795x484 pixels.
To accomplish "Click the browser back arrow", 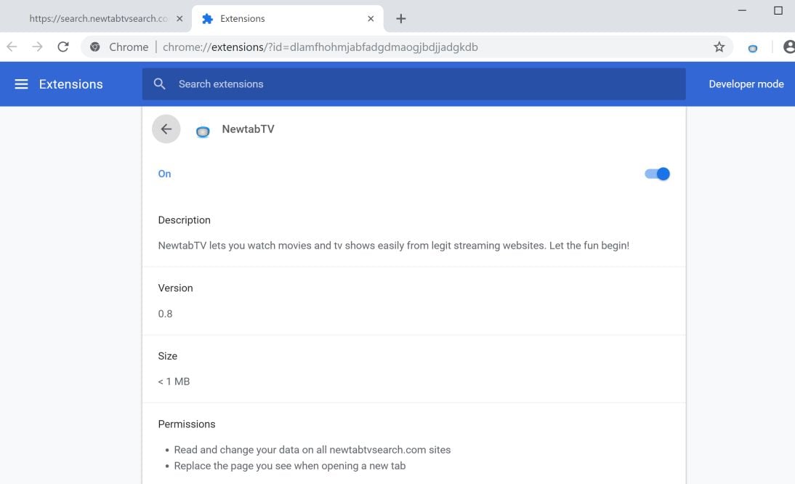I will point(12,47).
